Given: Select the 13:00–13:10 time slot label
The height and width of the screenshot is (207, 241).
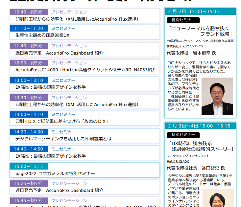Looking at the screenshot, I should (x=29, y=80).
